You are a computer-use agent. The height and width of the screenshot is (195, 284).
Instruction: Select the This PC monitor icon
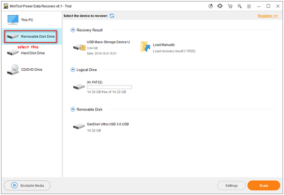coord(13,19)
